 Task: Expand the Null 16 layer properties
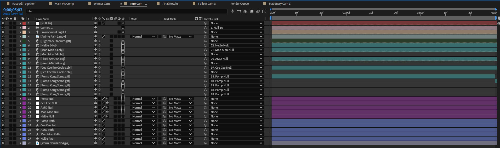(20, 23)
